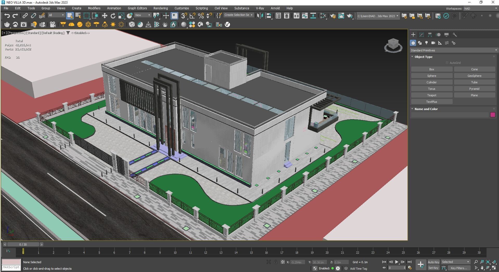Toggle Auto Key animation mode
This screenshot has width=499, height=272.
(x=433, y=262)
